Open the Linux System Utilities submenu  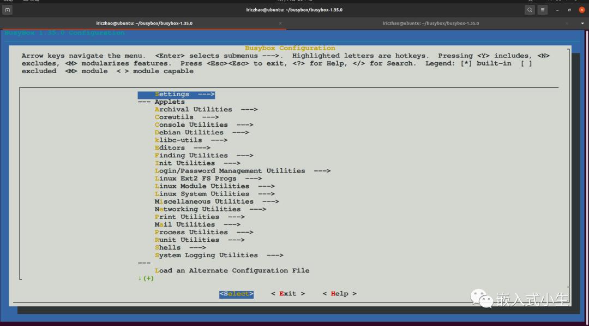pyautogui.click(x=214, y=194)
